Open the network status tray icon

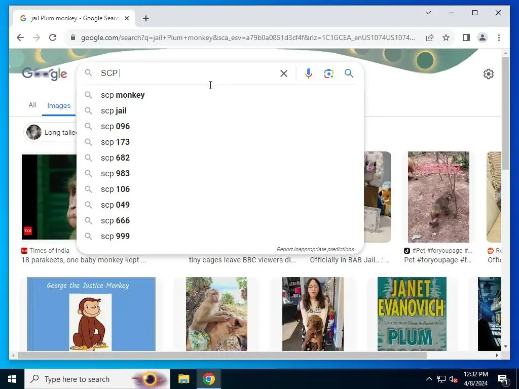pyautogui.click(x=441, y=379)
